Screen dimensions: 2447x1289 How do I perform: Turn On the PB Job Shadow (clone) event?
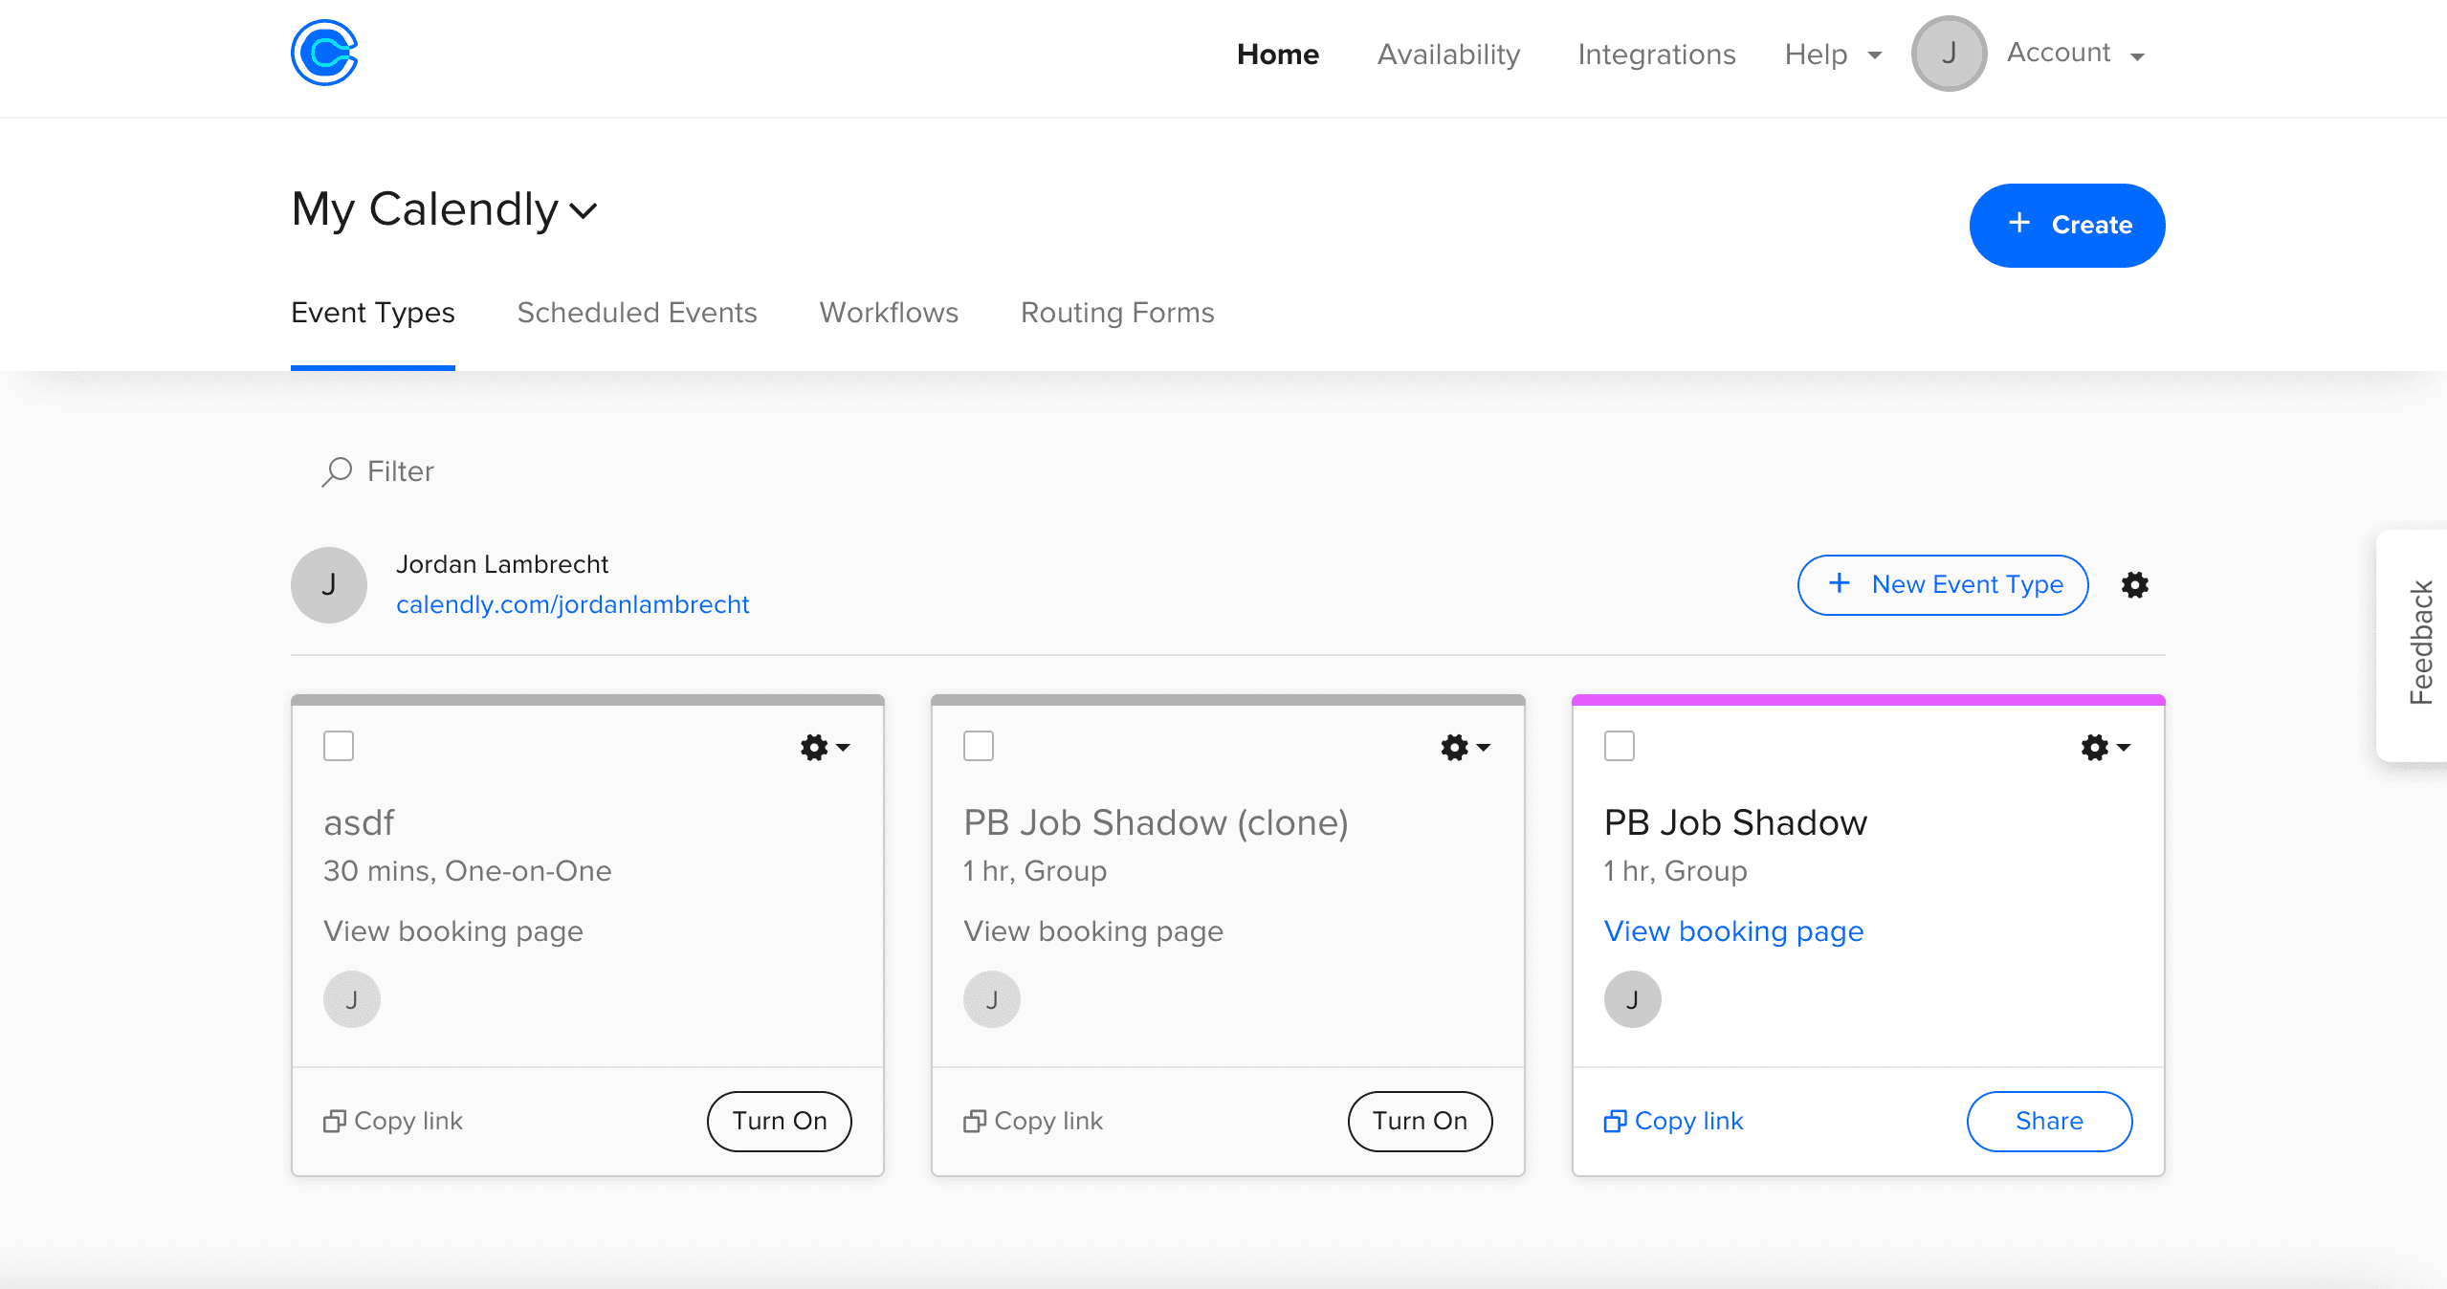click(1420, 1121)
